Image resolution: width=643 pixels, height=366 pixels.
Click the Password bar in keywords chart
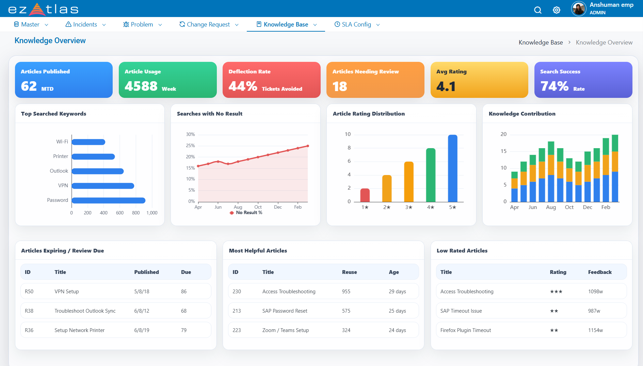(x=109, y=201)
